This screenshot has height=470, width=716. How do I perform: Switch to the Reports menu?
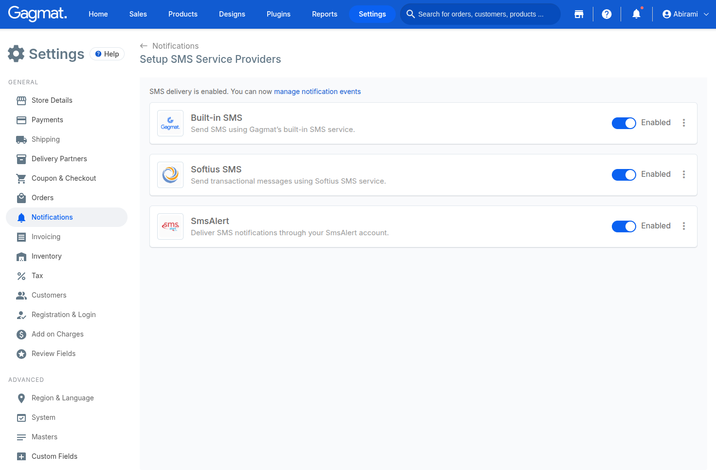tap(325, 14)
